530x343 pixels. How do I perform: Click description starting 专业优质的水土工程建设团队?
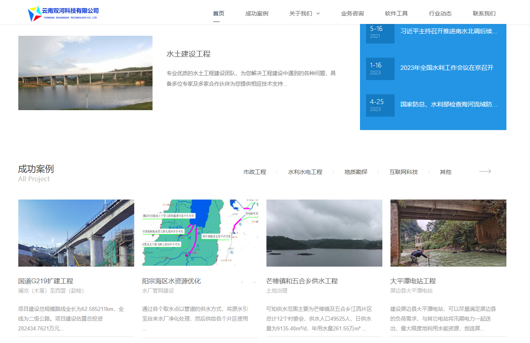tap(251, 78)
